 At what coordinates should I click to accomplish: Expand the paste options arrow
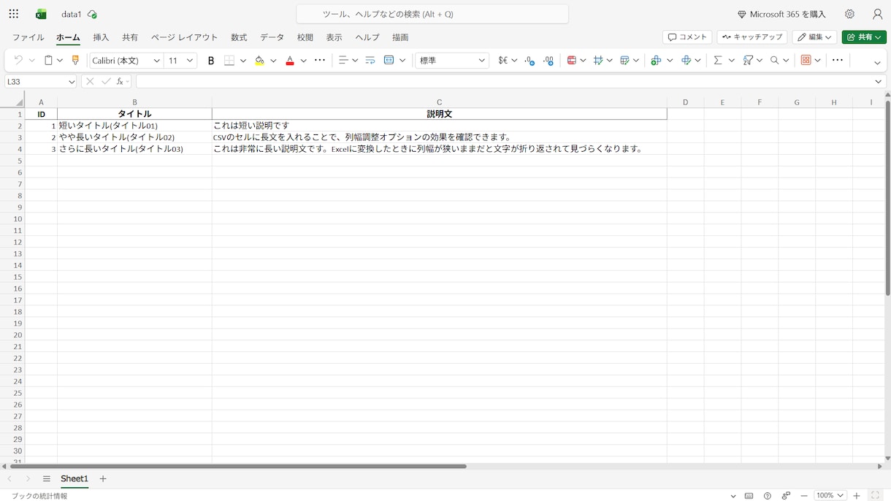tap(60, 61)
